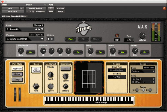Click the chord fretboard display
The height and width of the screenshot is (112, 167).
click(x=89, y=79)
